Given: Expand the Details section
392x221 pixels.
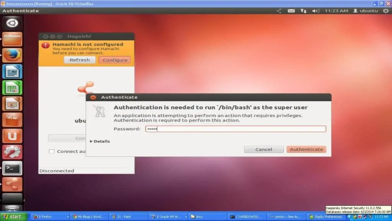Looking at the screenshot, I should pyautogui.click(x=100, y=141).
